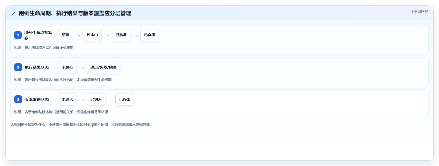Select the 已弃用 state chip
This screenshot has height=166, width=439.
coord(150,35)
